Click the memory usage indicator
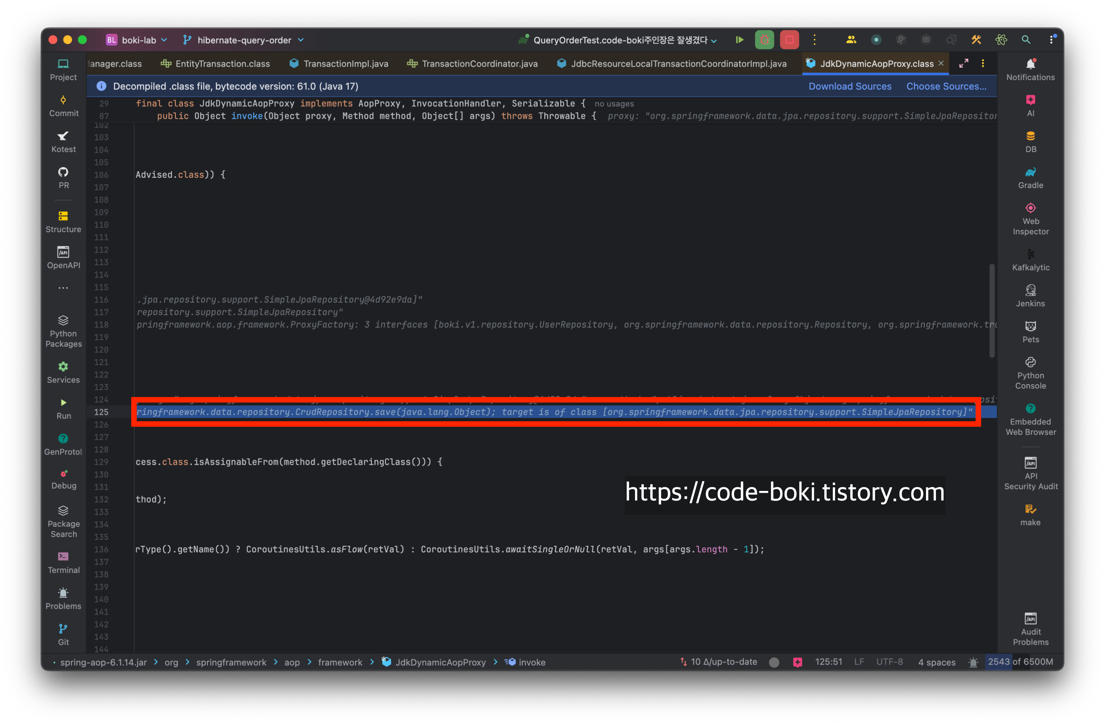This screenshot has width=1105, height=725. 1020,662
